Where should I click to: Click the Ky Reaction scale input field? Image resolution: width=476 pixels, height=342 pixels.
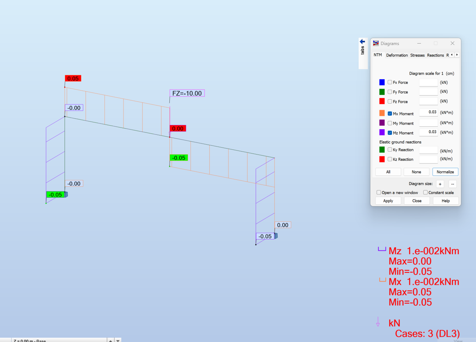[x=428, y=150]
